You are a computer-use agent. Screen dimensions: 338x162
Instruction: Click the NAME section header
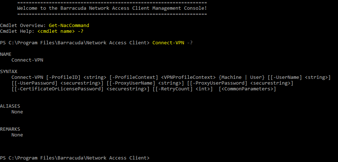pyautogui.click(x=6, y=54)
